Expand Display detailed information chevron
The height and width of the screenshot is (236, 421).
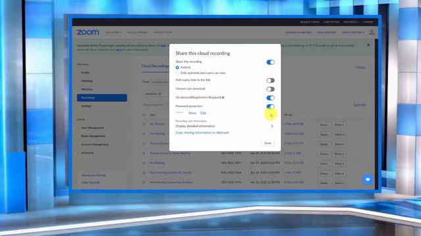click(272, 126)
